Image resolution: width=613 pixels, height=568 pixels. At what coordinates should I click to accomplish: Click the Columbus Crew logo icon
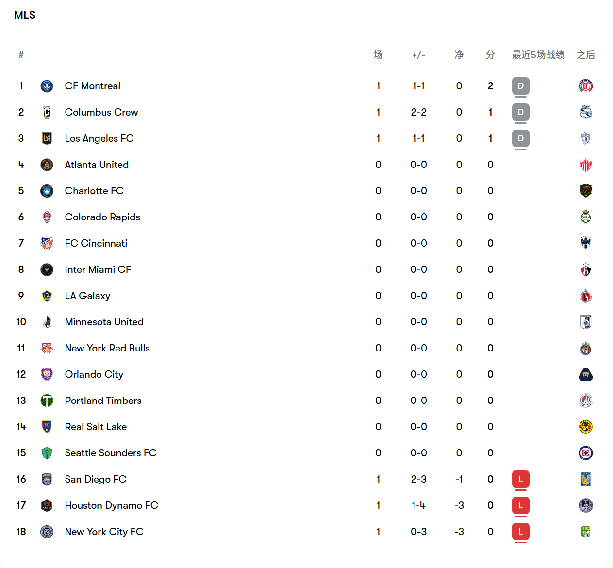click(47, 113)
